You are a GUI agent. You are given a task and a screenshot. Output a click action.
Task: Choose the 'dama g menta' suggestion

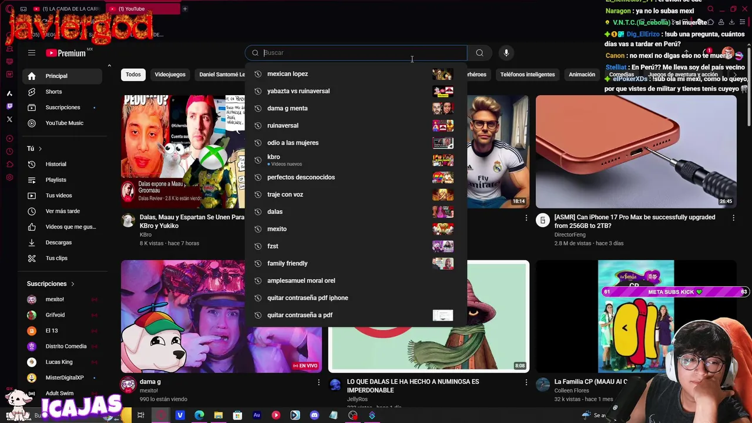point(356,108)
